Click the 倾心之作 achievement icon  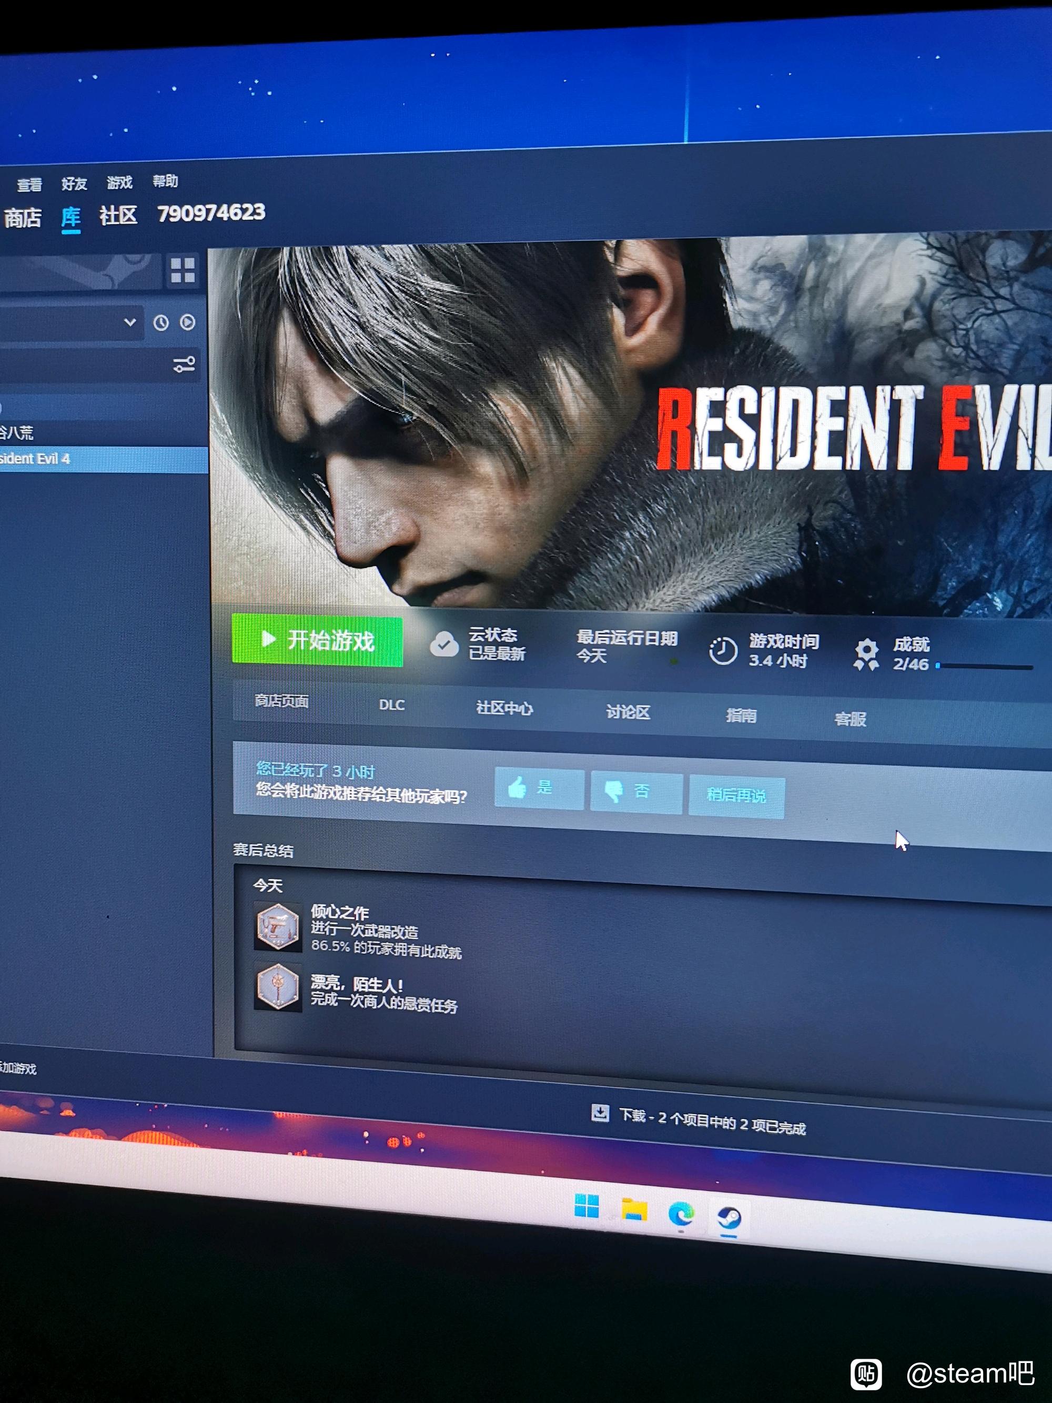(278, 927)
